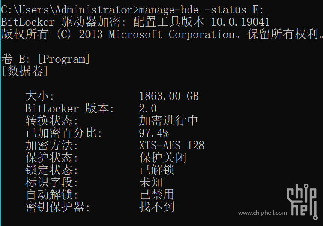Click the 保护关闭 protection status value

163,158
